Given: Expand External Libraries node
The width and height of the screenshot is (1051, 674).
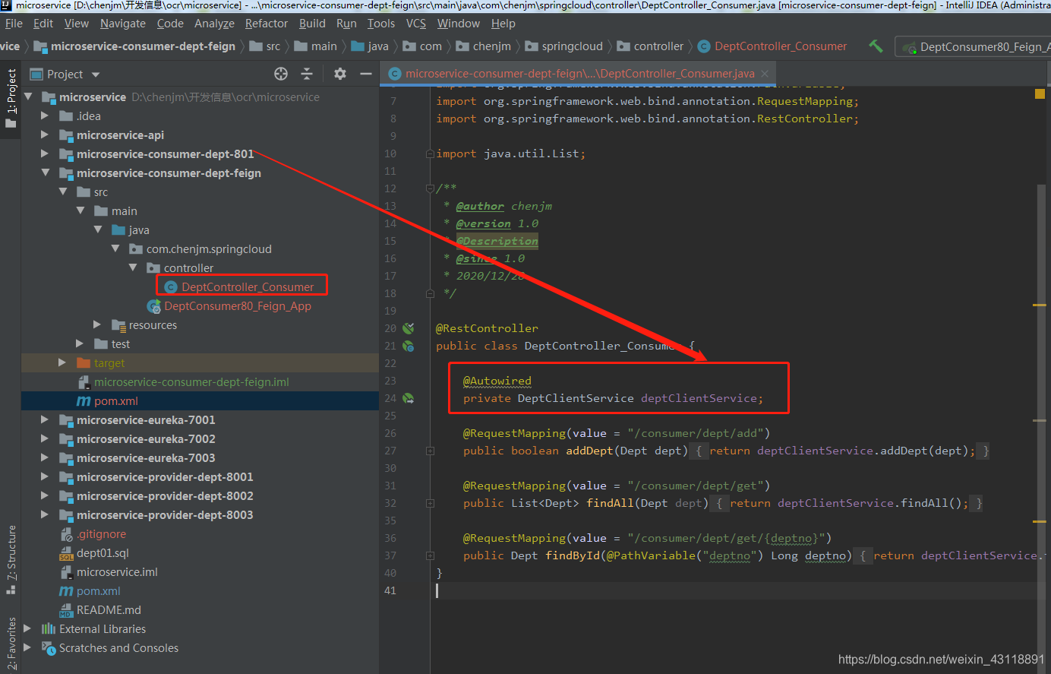Looking at the screenshot, I should [27, 629].
